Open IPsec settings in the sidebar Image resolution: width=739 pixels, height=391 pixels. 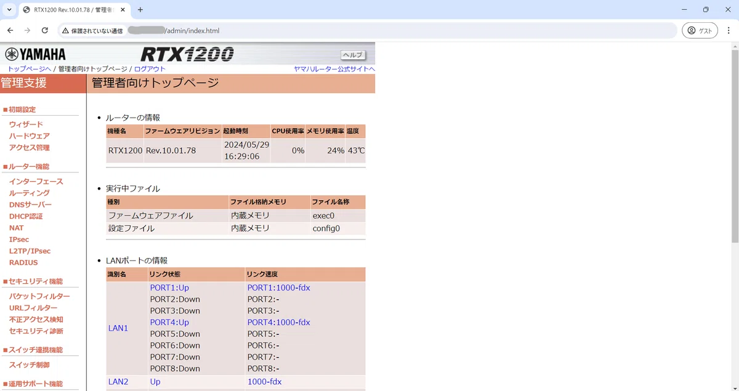pos(19,240)
